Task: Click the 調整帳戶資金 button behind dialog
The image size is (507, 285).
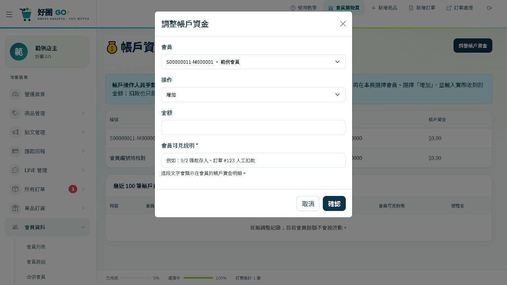Action: point(473,46)
